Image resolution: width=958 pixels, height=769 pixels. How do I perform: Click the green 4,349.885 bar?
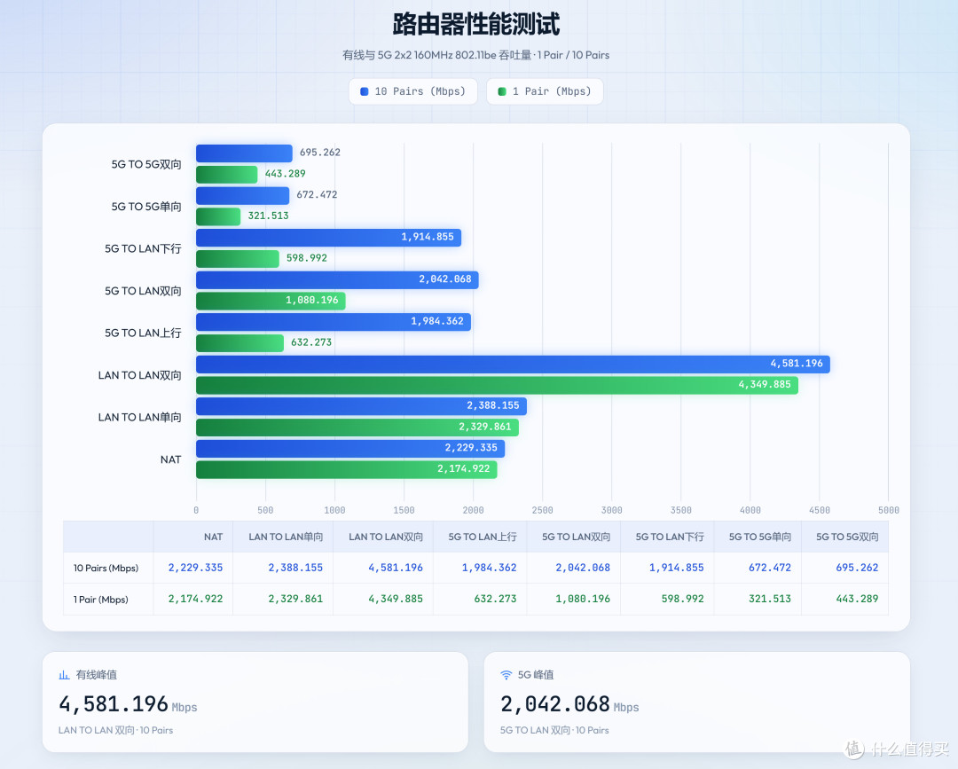(x=498, y=385)
